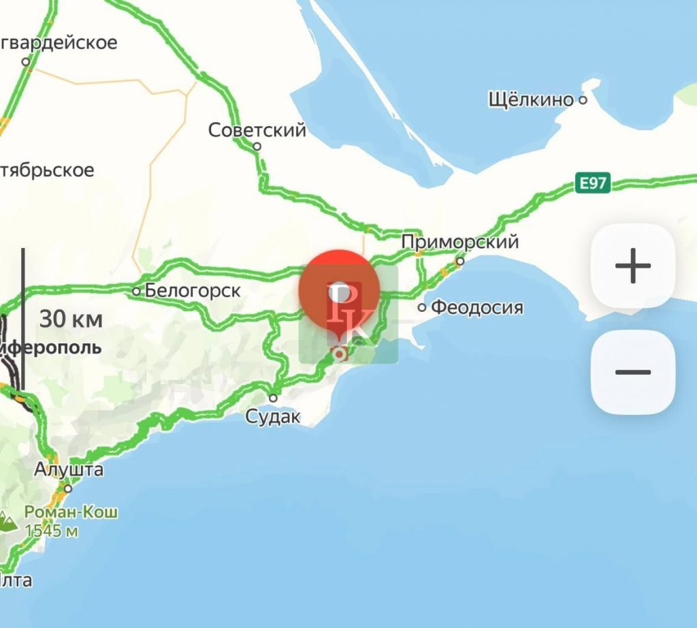This screenshot has height=628, width=697.
Task: Select the Алушта marker dot
Action: [x=68, y=488]
